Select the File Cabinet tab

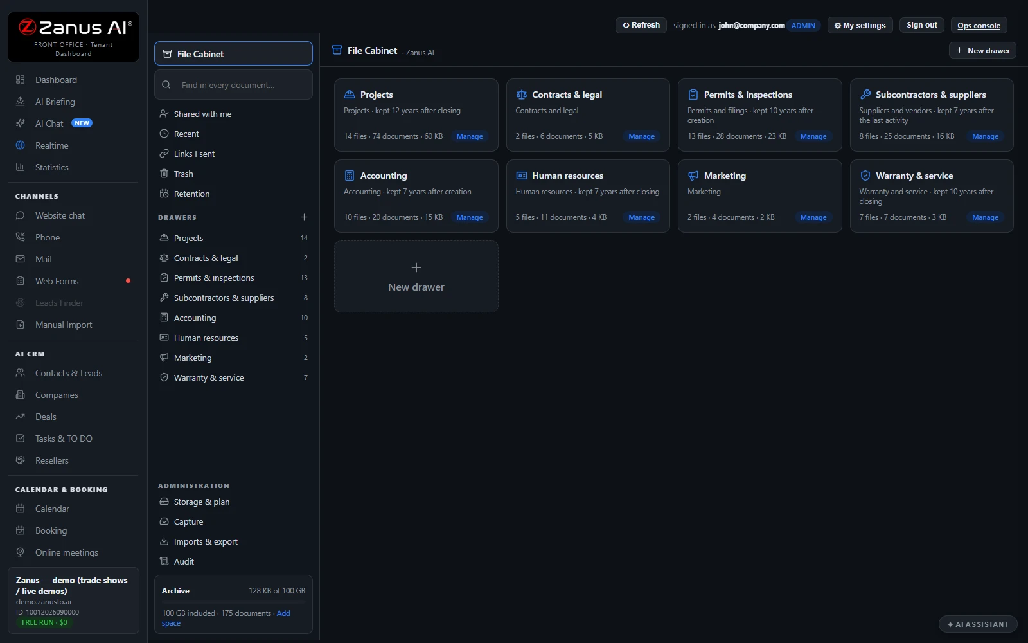click(x=233, y=54)
